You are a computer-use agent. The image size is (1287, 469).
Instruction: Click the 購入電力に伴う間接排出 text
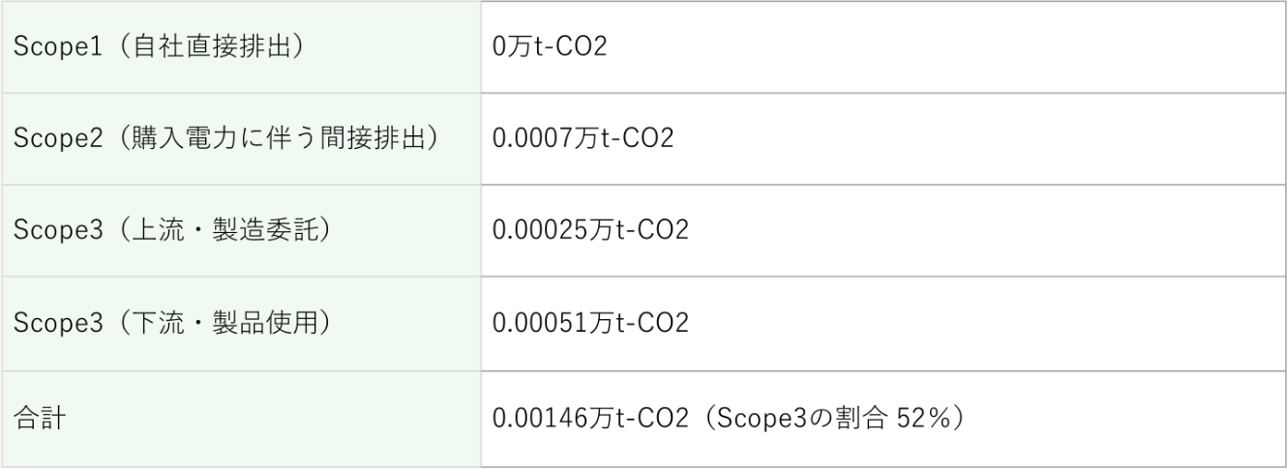tap(276, 139)
